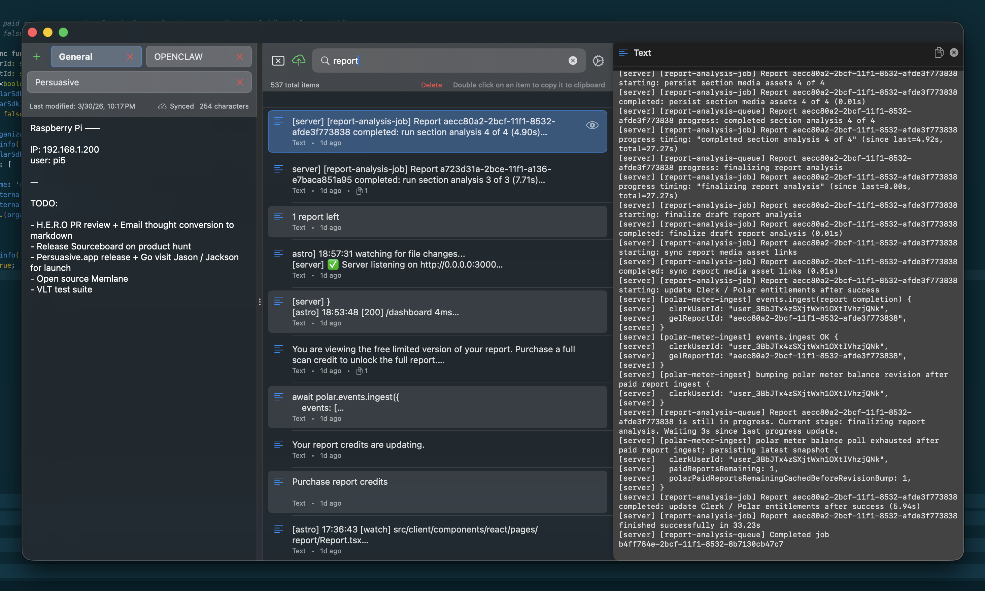The height and width of the screenshot is (591, 985).
Task: Close the Persuasive note tab
Action: point(240,82)
